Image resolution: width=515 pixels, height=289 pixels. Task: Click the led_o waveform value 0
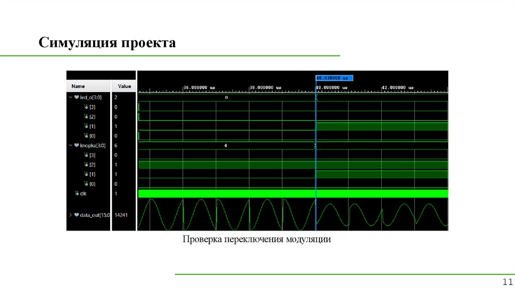(226, 97)
